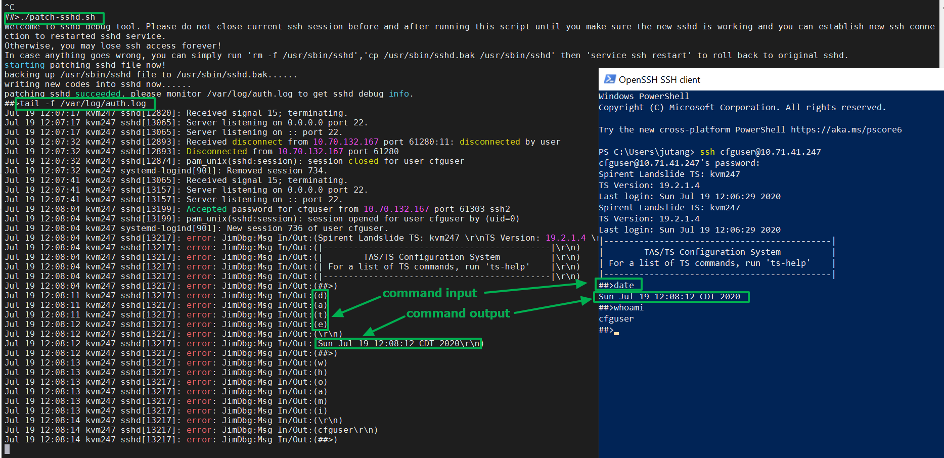Image resolution: width=944 pixels, height=458 pixels.
Task: Click the PowerShell URL https://aka.ms/pscore6
Action: coord(846,129)
